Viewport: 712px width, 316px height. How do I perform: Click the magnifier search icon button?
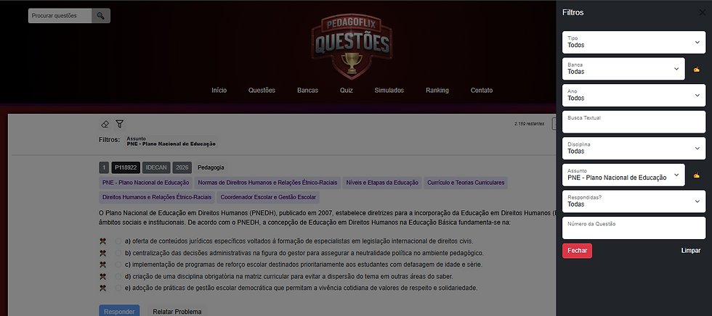tap(101, 16)
